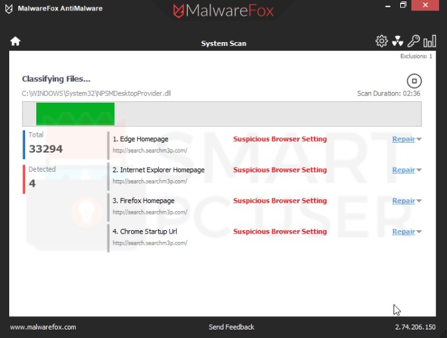The image size is (447, 338).
Task: Click Send Feedback
Action: 231,327
